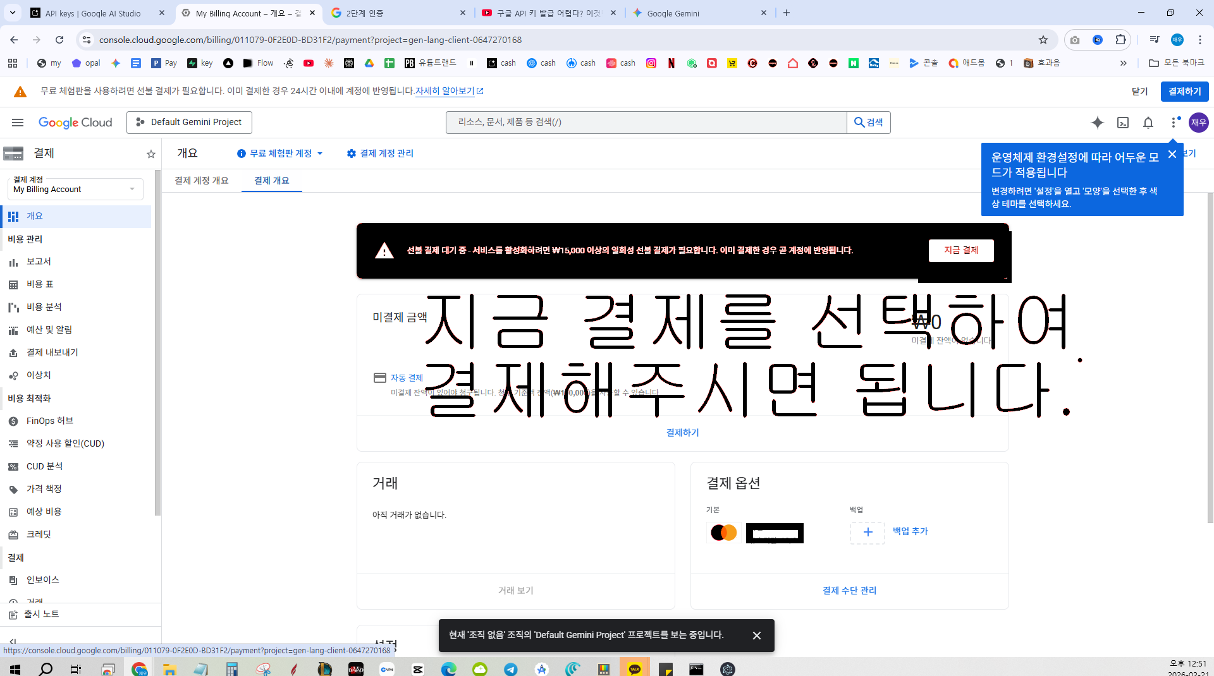Click the 지금 결제 button

961,250
